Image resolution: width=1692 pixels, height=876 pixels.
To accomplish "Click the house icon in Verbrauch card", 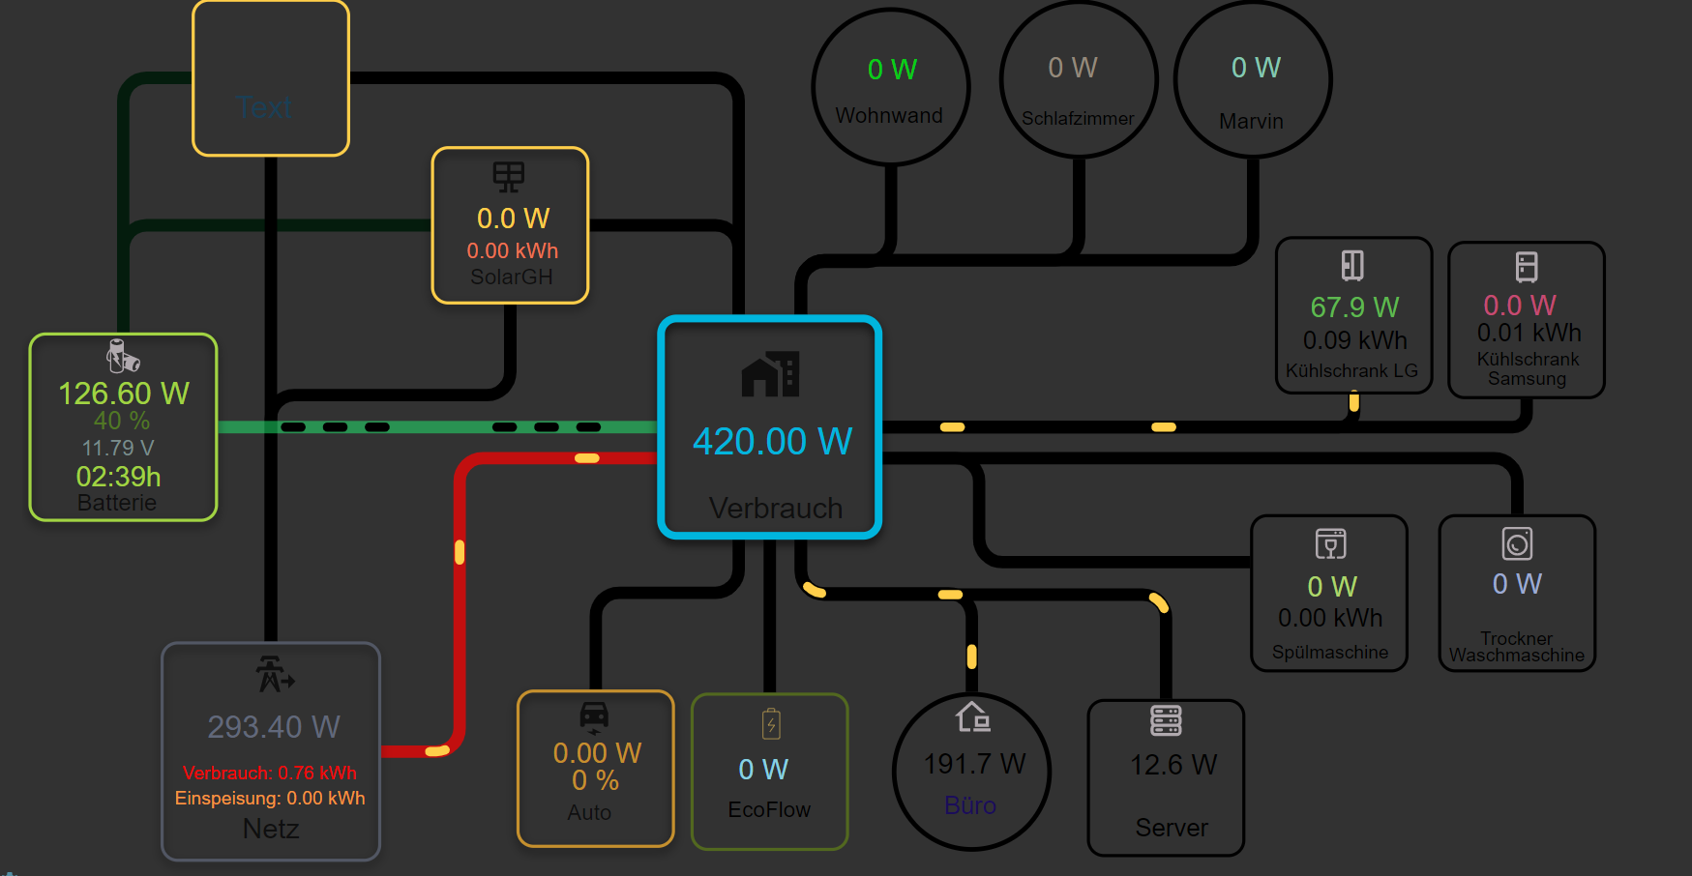I will pyautogui.click(x=770, y=373).
